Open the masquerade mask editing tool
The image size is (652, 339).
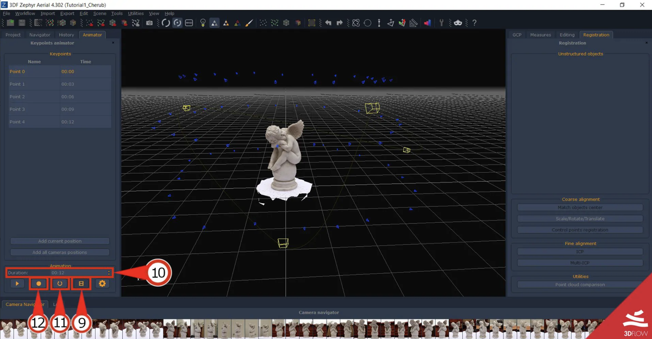457,23
